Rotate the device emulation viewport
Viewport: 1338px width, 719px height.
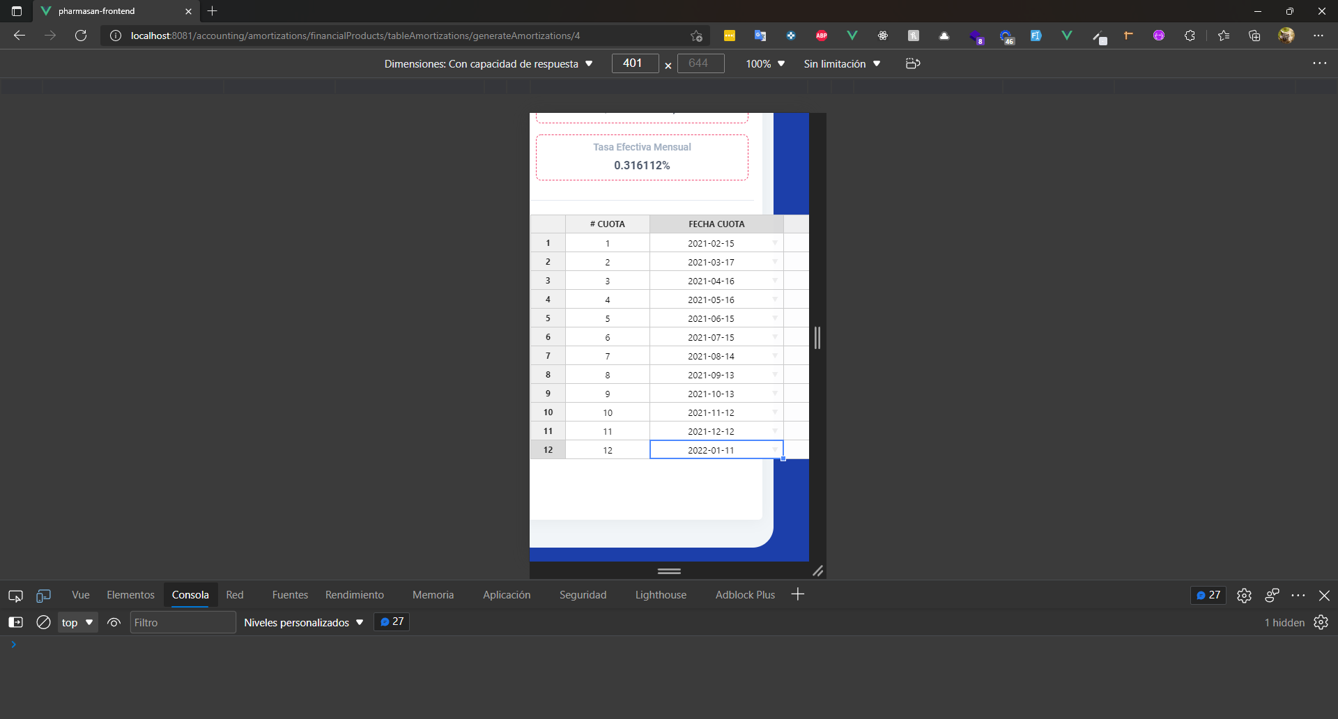913,63
